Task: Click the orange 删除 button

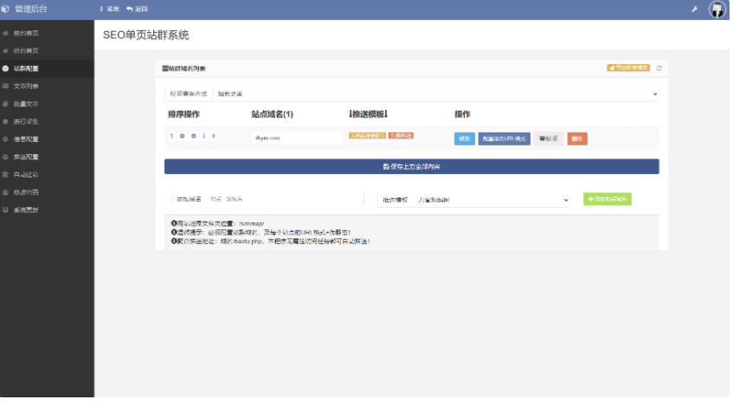Action: 577,139
